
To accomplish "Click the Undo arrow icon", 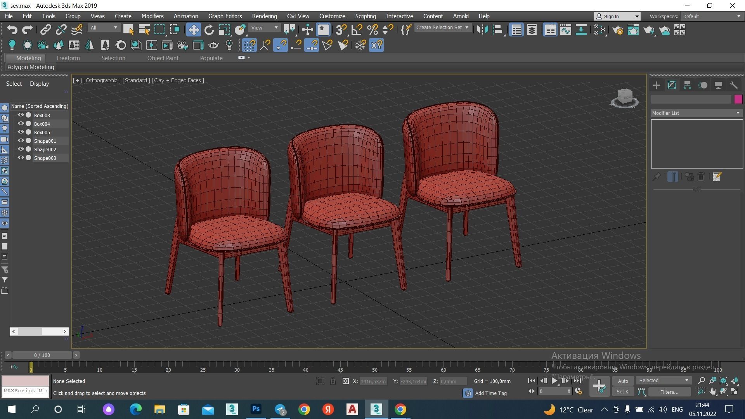I will tap(12, 30).
